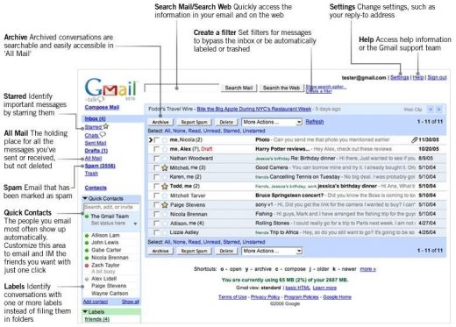Click Show all contacts link
This screenshot has width=456, height=327.
click(x=131, y=302)
